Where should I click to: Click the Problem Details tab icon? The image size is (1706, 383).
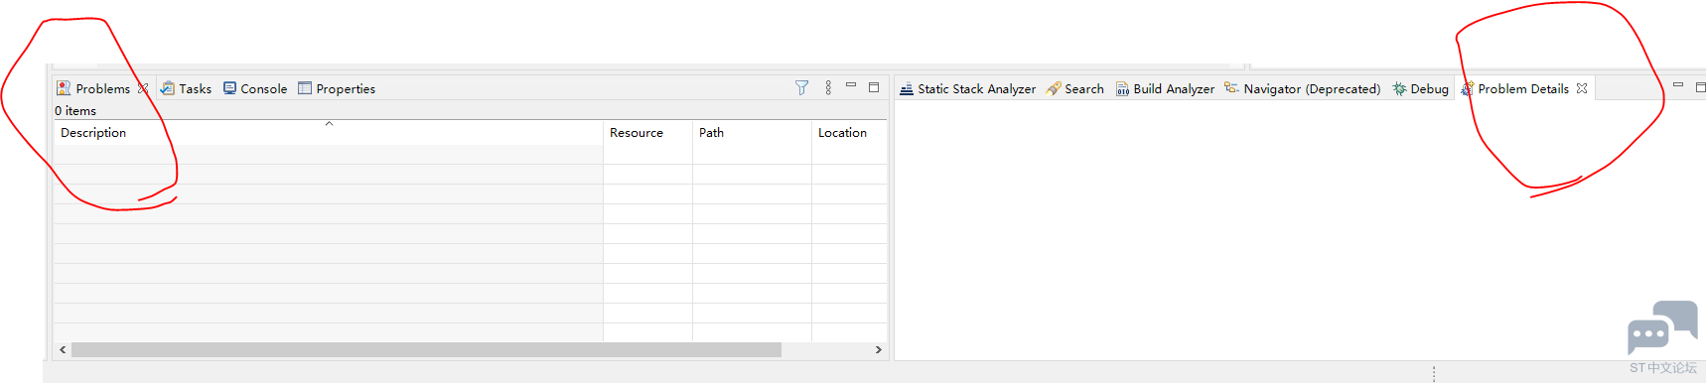[x=1467, y=88]
